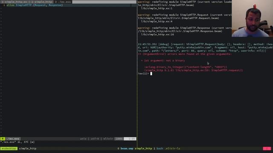Click the green N normal-mode indicator
This screenshot has height=153, width=273.
(x=3, y=139)
